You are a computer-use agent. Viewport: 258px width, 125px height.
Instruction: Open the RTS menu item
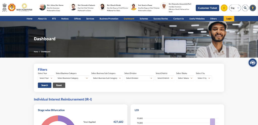click(x=54, y=19)
